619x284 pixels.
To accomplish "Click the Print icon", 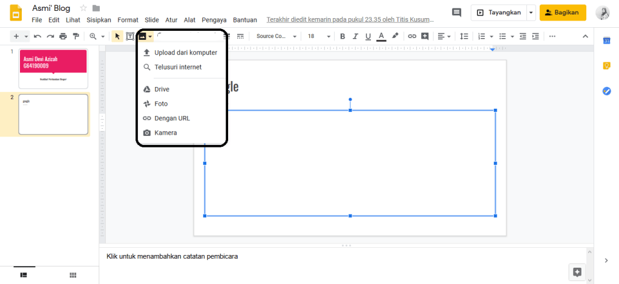I will pos(63,36).
